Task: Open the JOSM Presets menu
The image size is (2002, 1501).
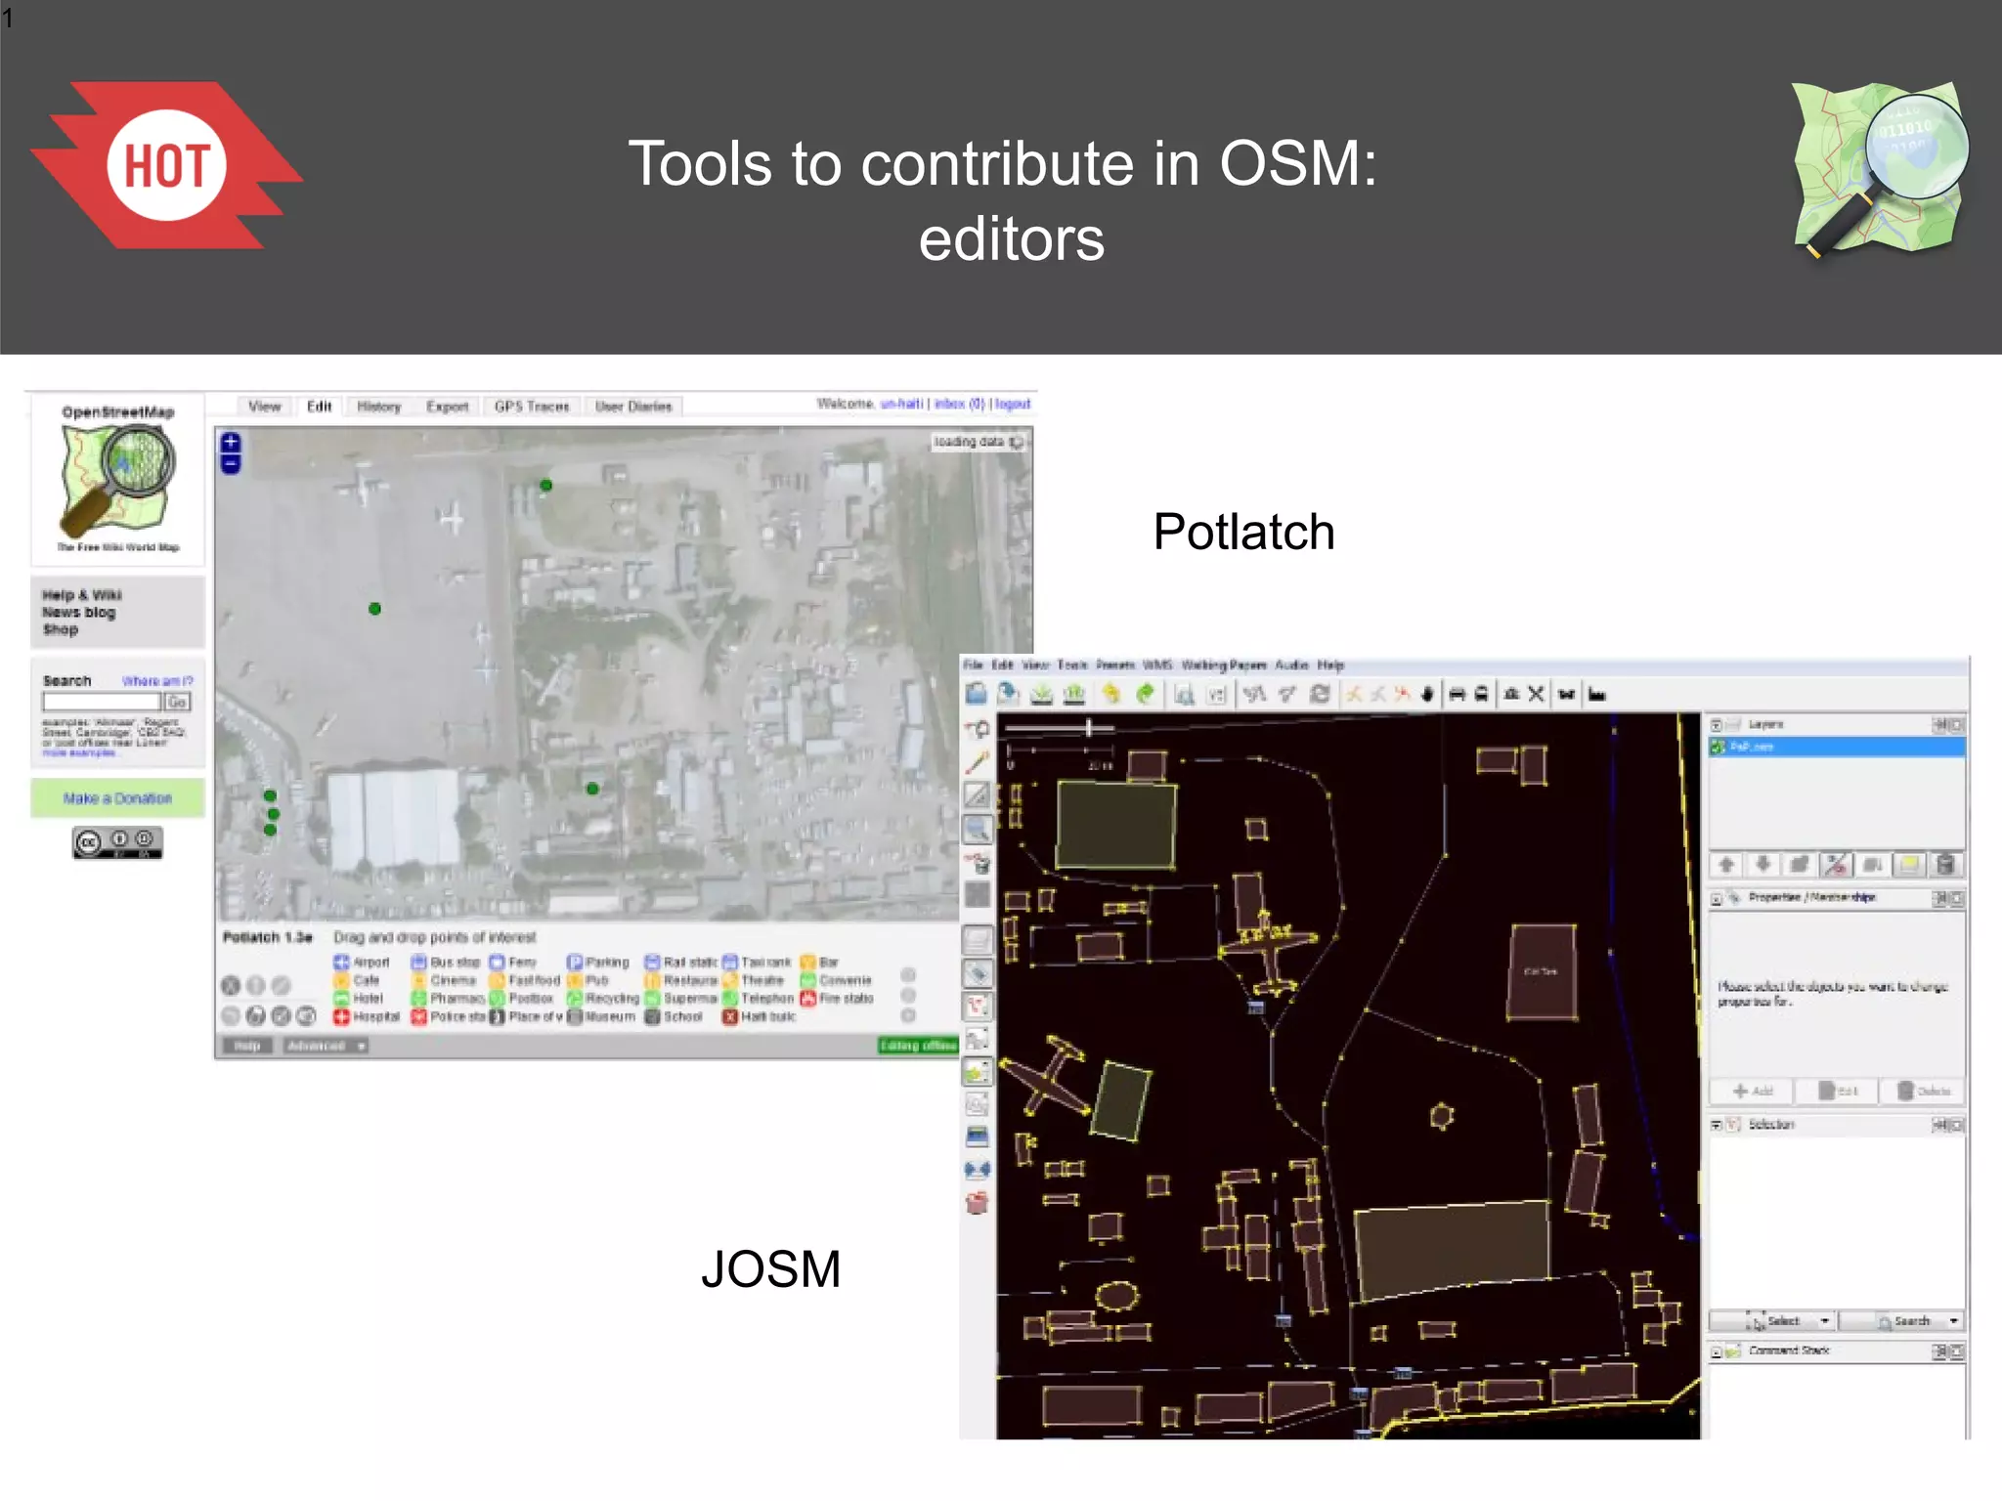Action: tap(1115, 665)
